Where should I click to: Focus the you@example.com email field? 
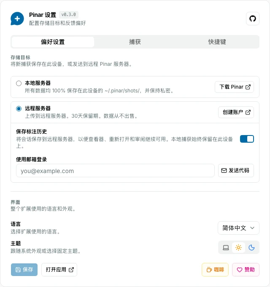115,171
